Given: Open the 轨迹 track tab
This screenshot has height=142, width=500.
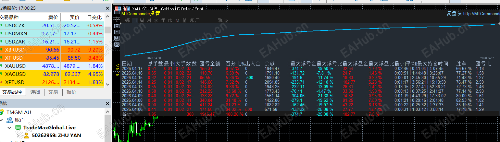Looking at the screenshot, I should (x=223, y=20).
